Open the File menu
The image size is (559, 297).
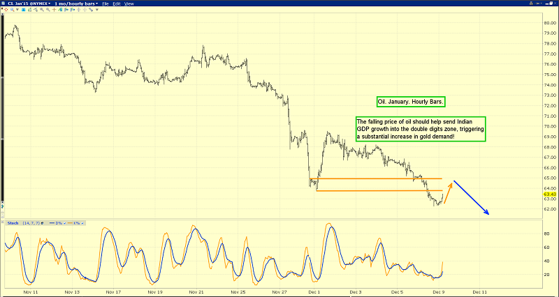click(106, 3)
